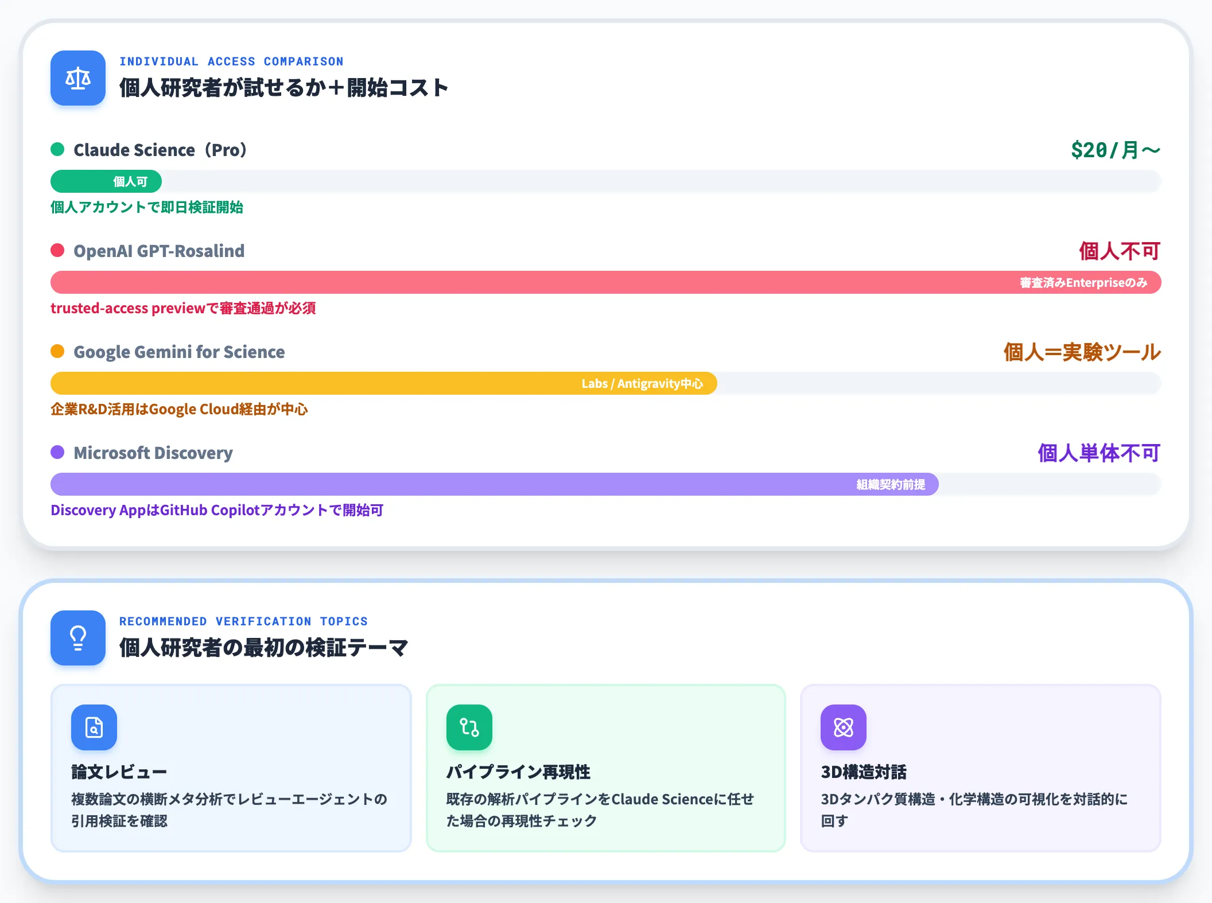Image resolution: width=1212 pixels, height=903 pixels.
Task: Open the パイプライン再現性 card
Action: point(606,768)
